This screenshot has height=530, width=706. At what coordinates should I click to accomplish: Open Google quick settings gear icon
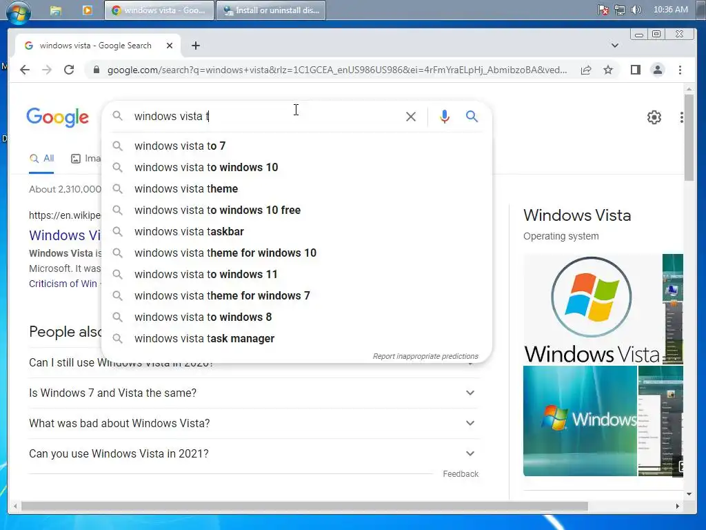[654, 117]
